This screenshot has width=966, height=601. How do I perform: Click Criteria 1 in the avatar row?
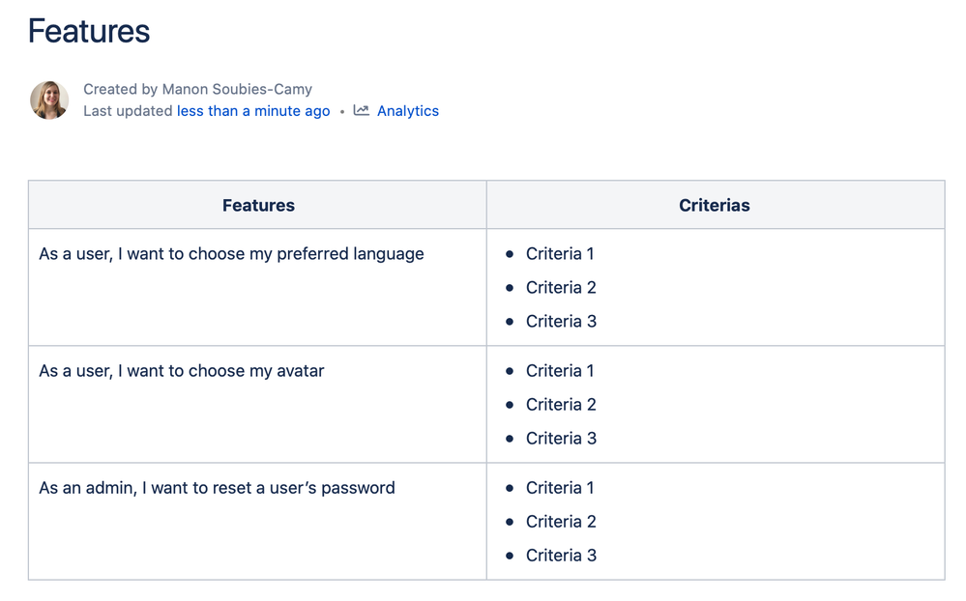560,371
